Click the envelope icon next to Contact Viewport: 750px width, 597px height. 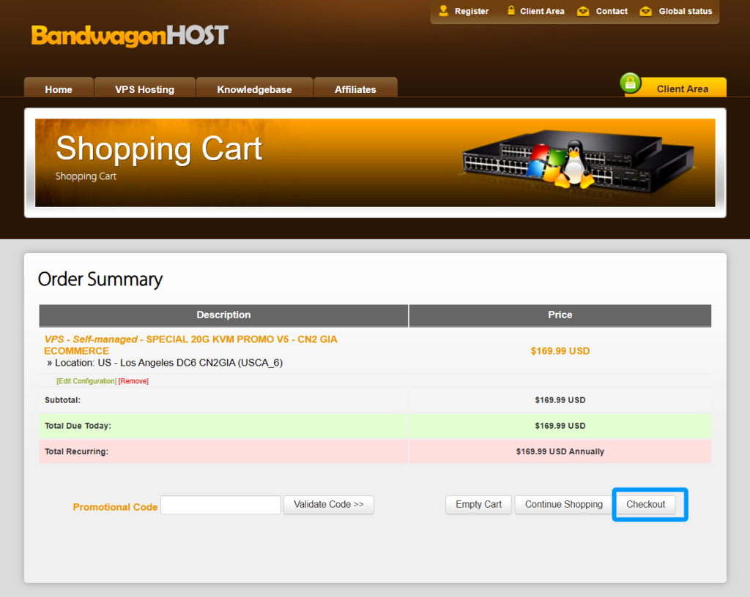(583, 11)
